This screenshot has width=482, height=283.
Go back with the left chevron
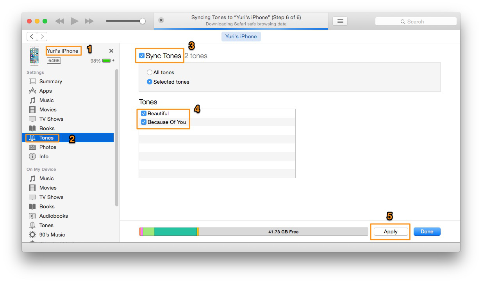32,36
